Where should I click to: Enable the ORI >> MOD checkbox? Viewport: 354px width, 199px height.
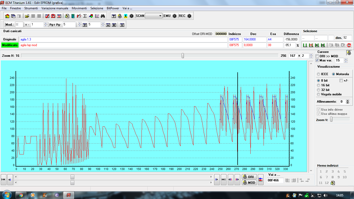[x=317, y=56]
